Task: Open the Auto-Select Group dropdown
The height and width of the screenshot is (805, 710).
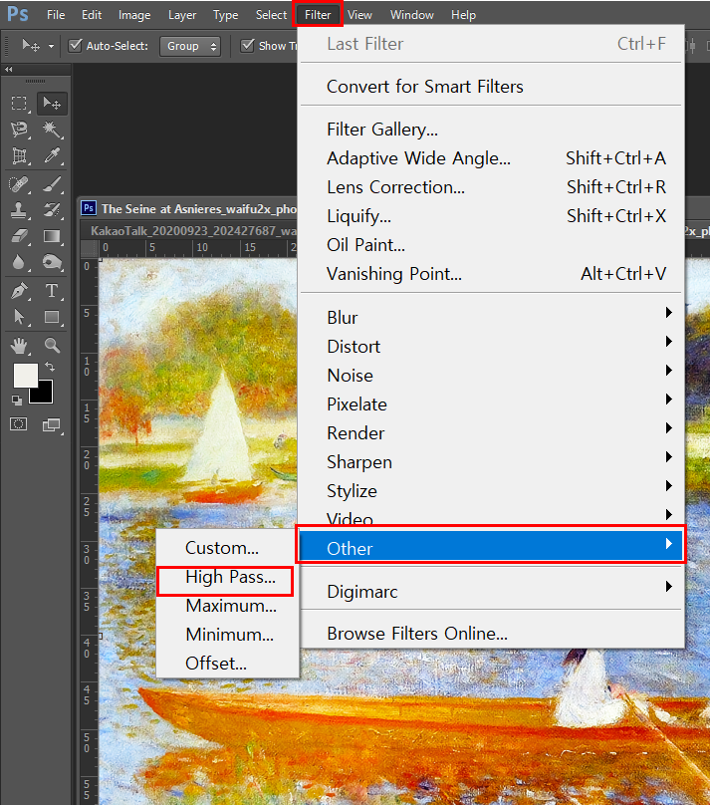Action: 190,46
